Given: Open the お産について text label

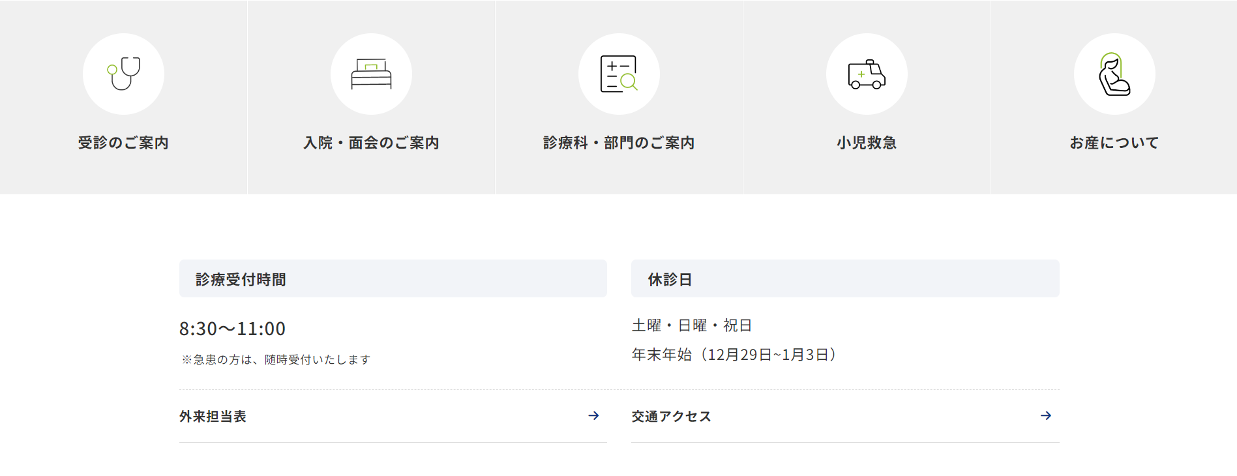Looking at the screenshot, I should 1114,143.
